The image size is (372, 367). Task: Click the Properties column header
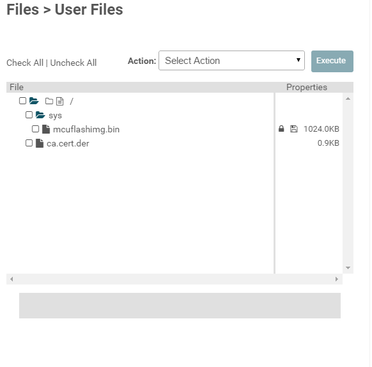(307, 88)
